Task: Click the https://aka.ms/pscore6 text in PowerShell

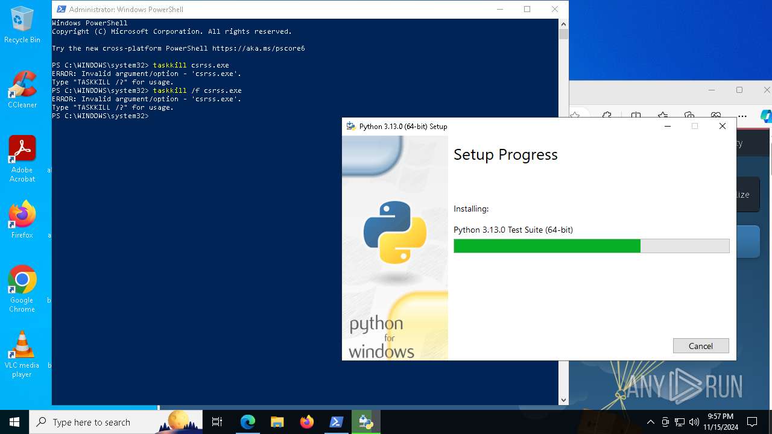Action: [258, 48]
